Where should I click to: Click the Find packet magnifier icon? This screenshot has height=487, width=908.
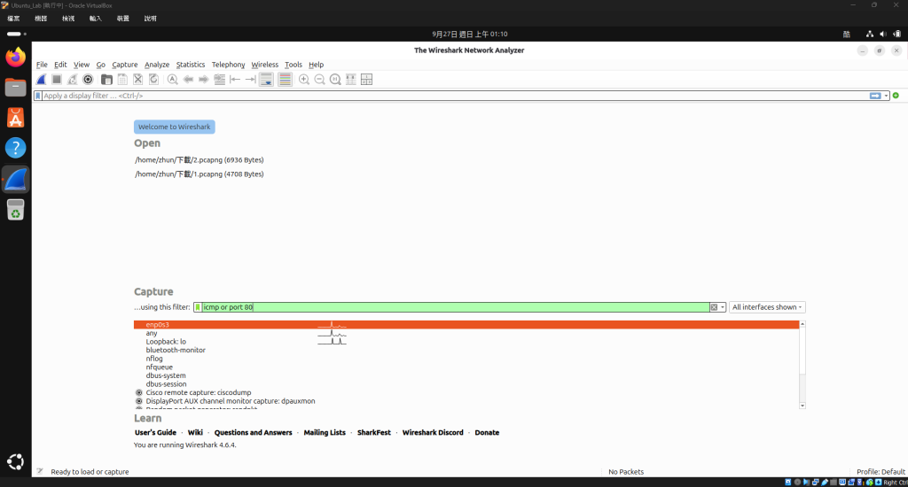coord(173,80)
